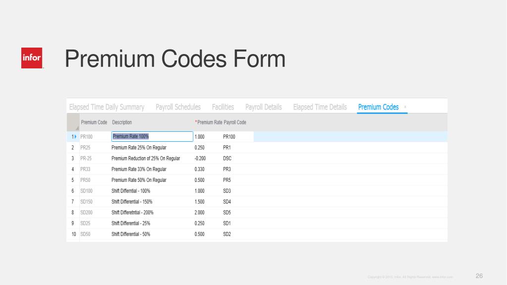Select row header number 3

[x=73, y=159]
